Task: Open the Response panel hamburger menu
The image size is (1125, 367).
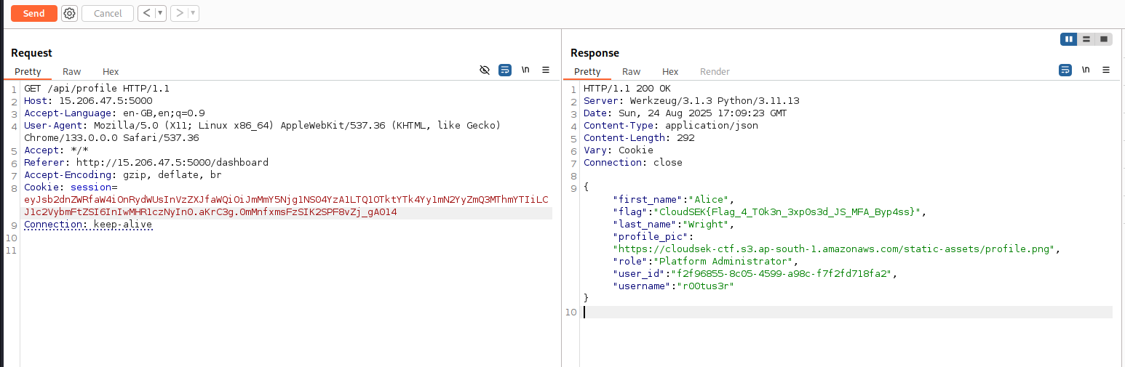Action: click(x=1106, y=70)
